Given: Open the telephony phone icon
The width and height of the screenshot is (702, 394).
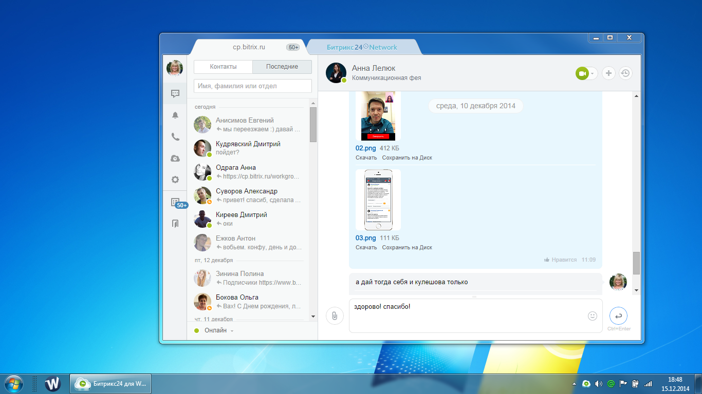Looking at the screenshot, I should point(175,137).
